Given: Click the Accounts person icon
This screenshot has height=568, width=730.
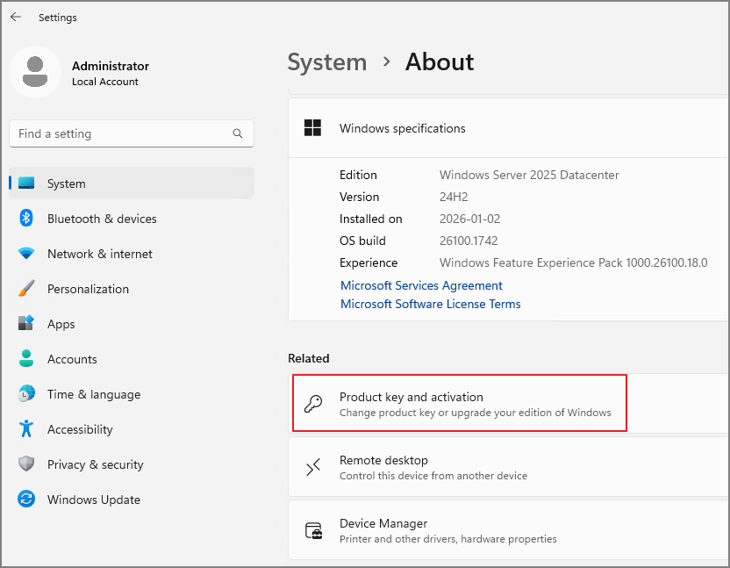Looking at the screenshot, I should click(x=26, y=358).
